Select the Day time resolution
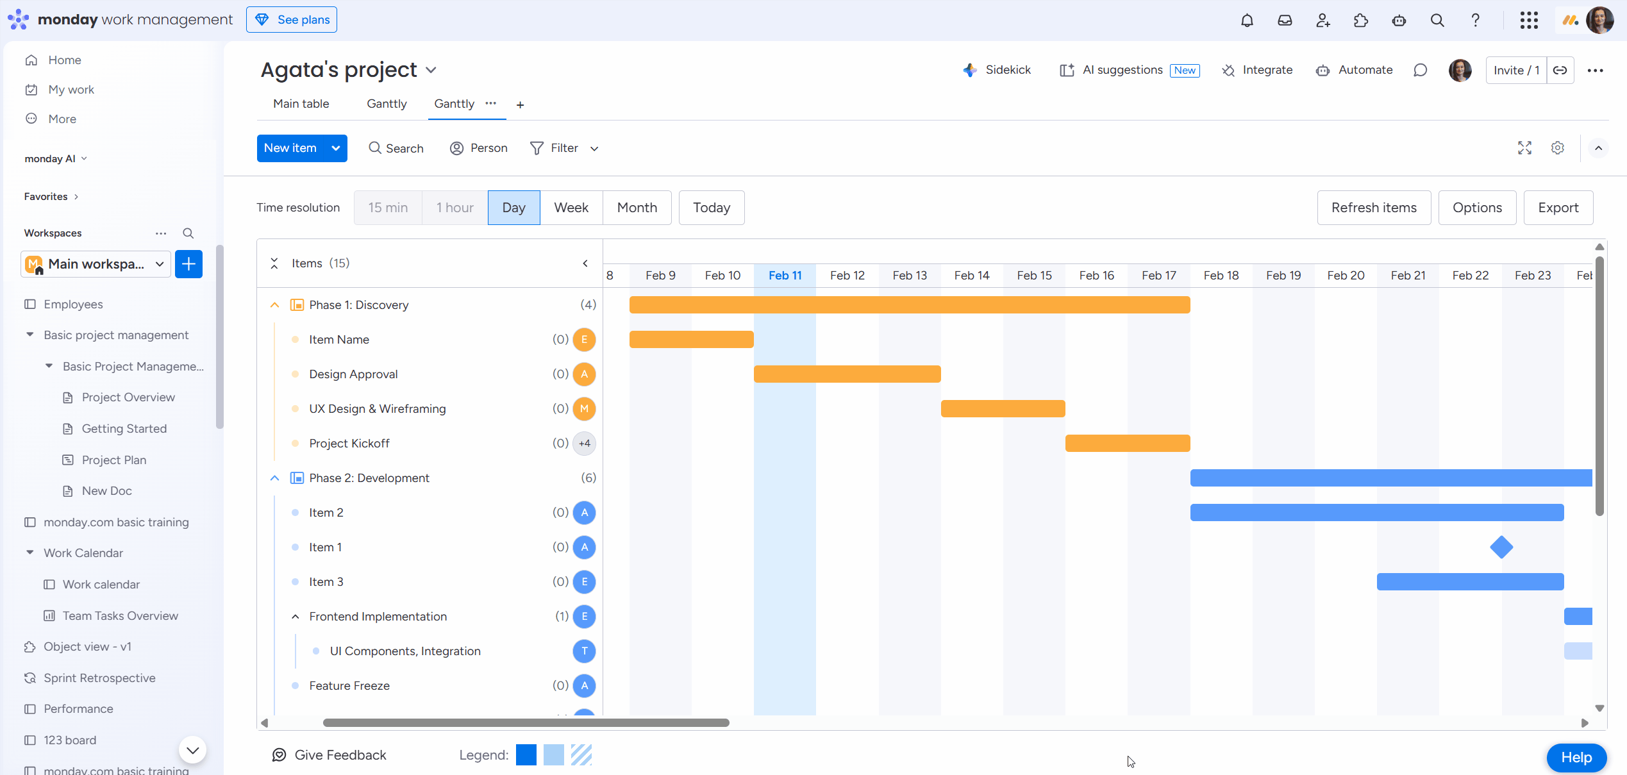 tap(514, 208)
